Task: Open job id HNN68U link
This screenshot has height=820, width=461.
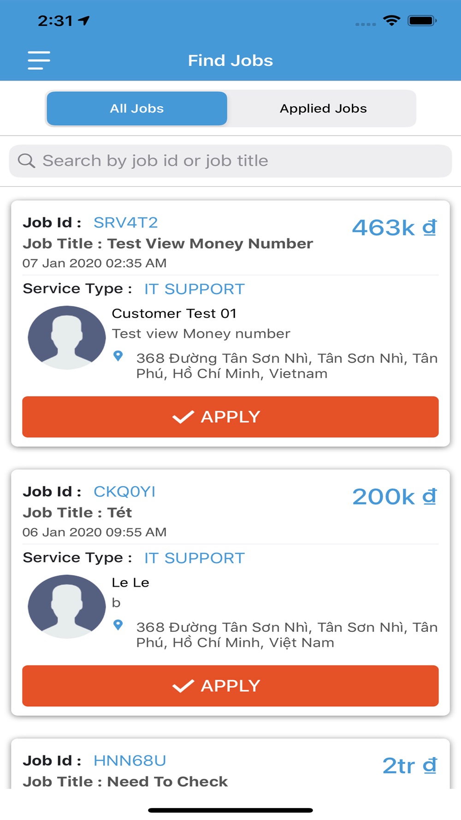Action: coord(130,761)
